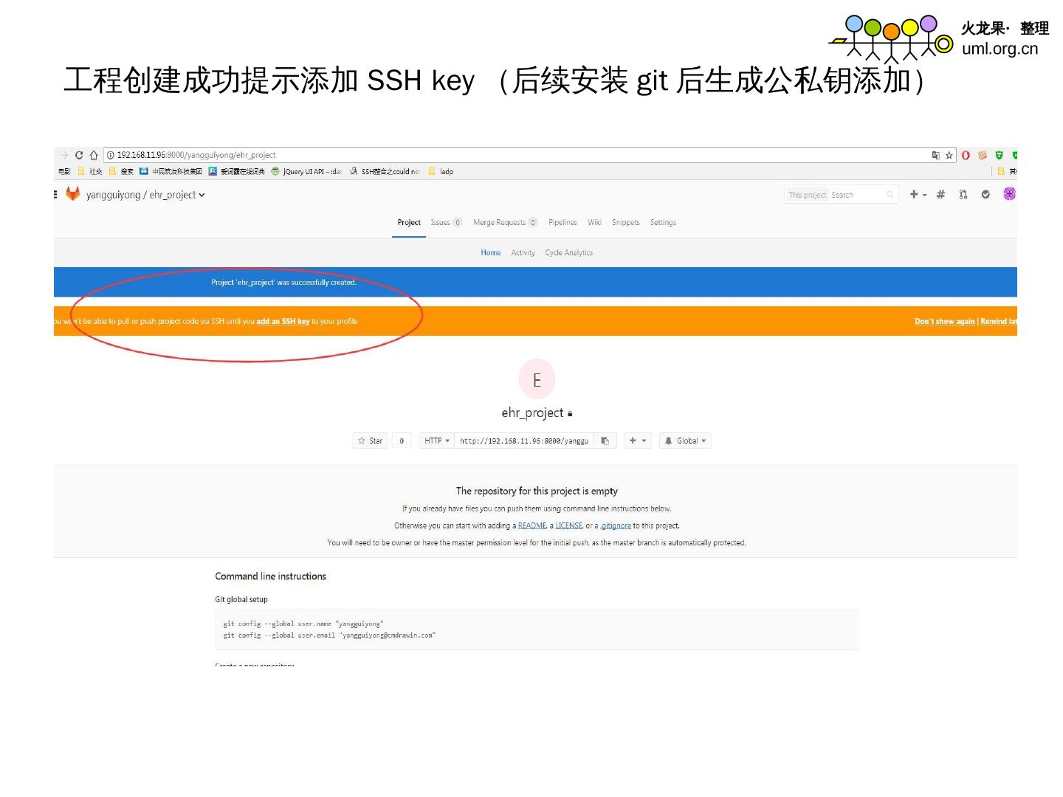Open the purple user avatar menu
Screen dimensions: 1063x797
1010,193
